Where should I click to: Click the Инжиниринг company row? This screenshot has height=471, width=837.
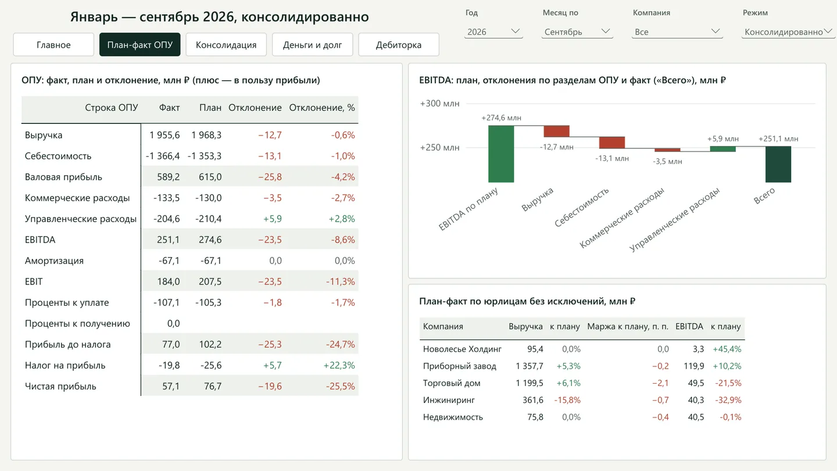582,399
